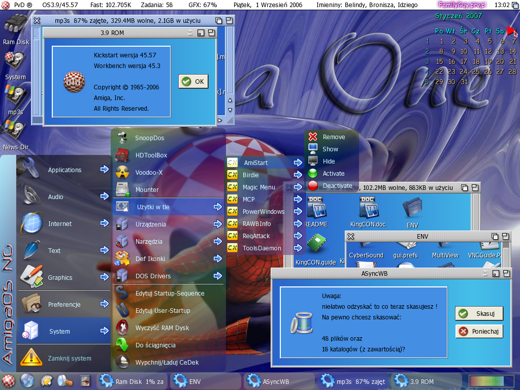
Task: Open gui.prefs in the ENV window
Action: point(405,252)
